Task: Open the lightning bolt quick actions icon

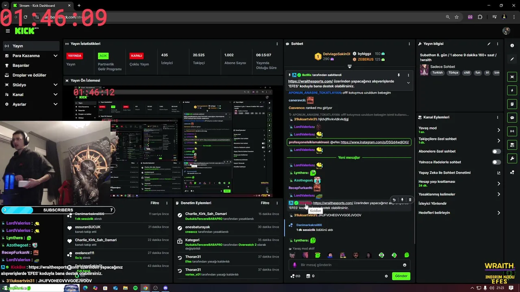Action: [512, 90]
